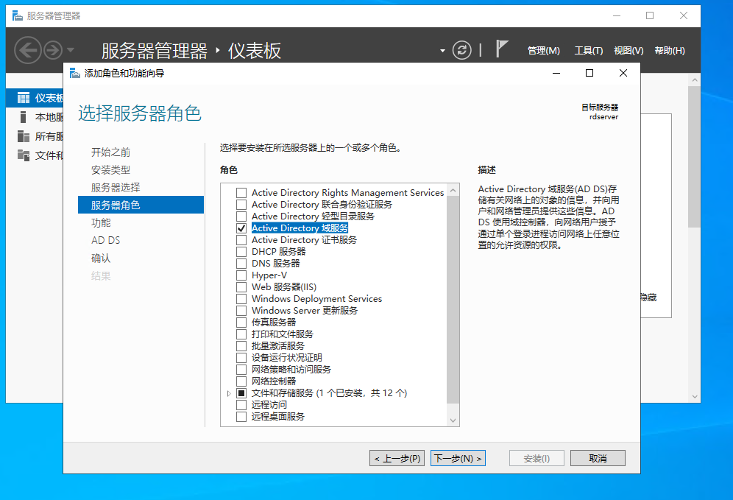The width and height of the screenshot is (733, 500).
Task: Check 远程桌面服务 checkbox
Action: click(x=241, y=416)
